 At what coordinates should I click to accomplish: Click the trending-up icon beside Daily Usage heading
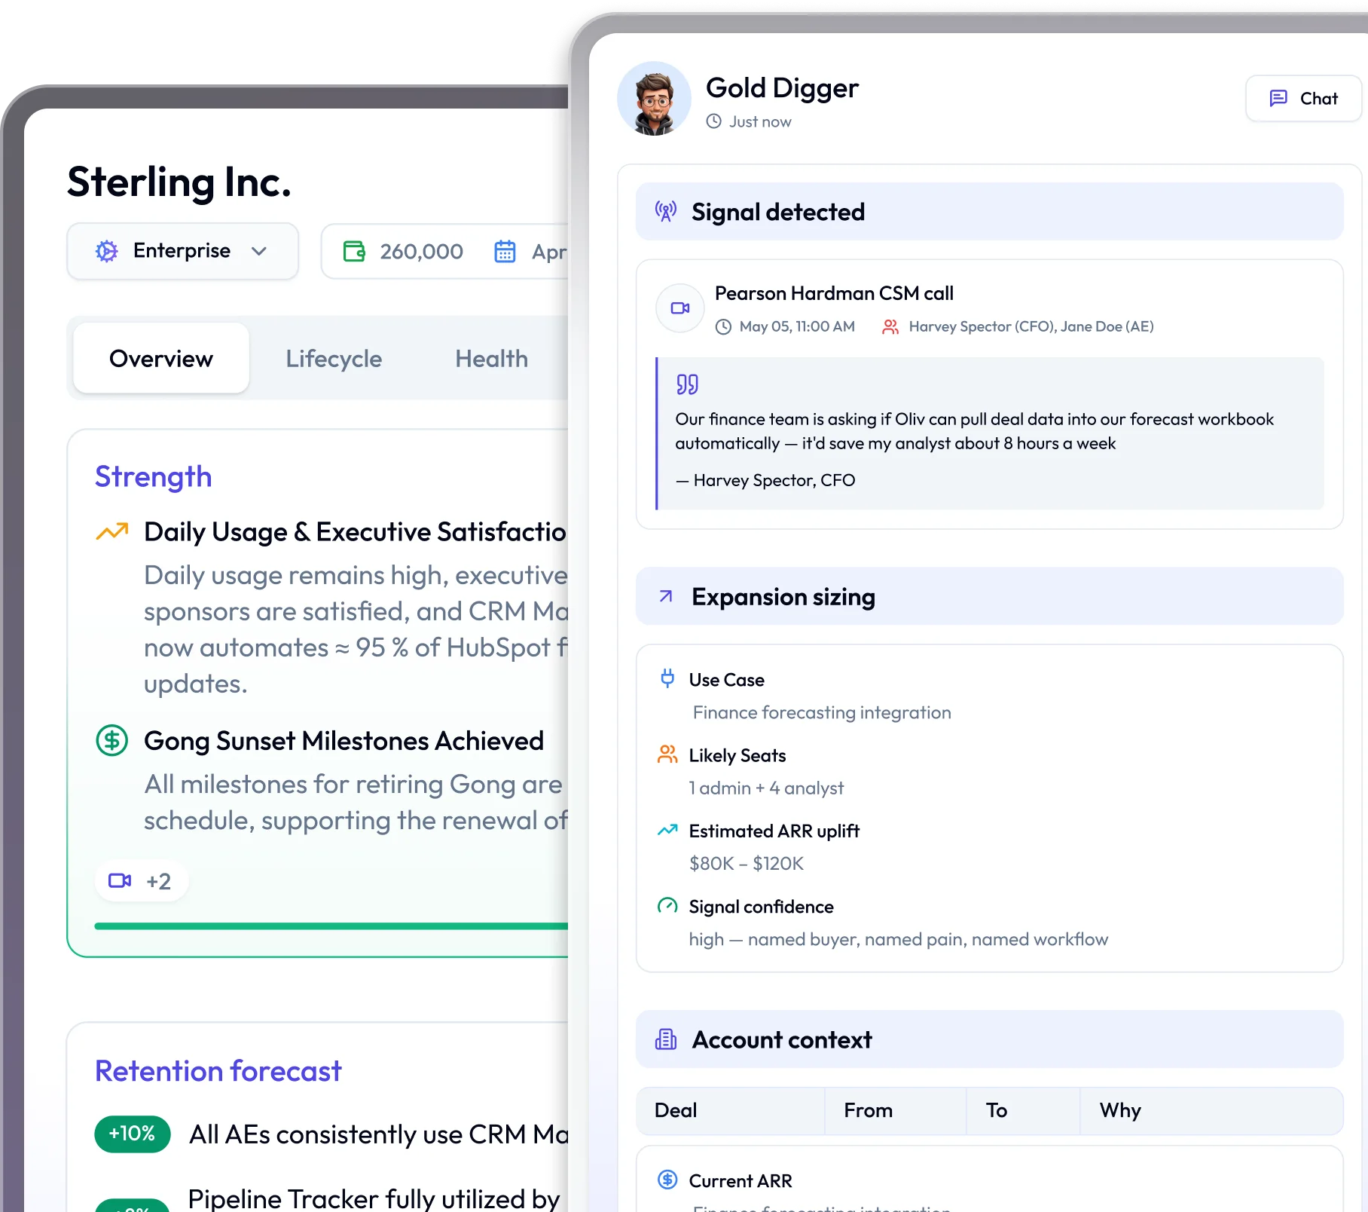point(112,531)
